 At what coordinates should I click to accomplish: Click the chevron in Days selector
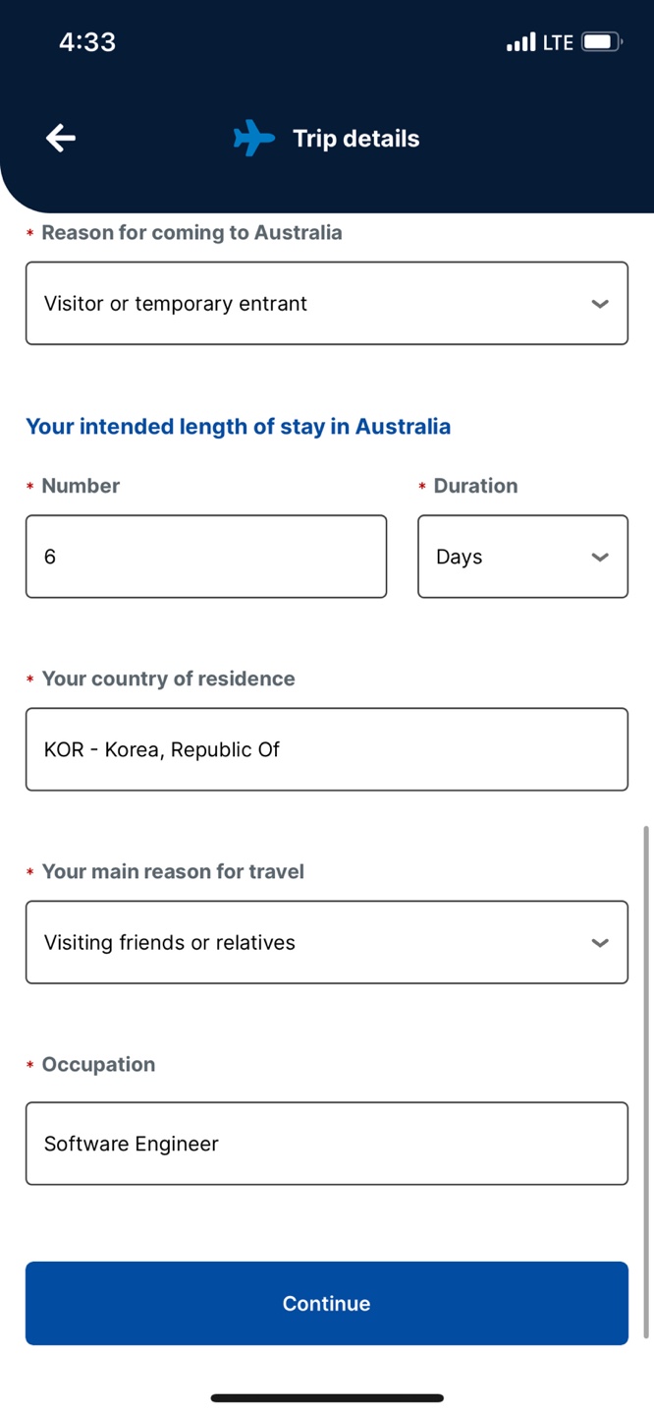click(600, 558)
